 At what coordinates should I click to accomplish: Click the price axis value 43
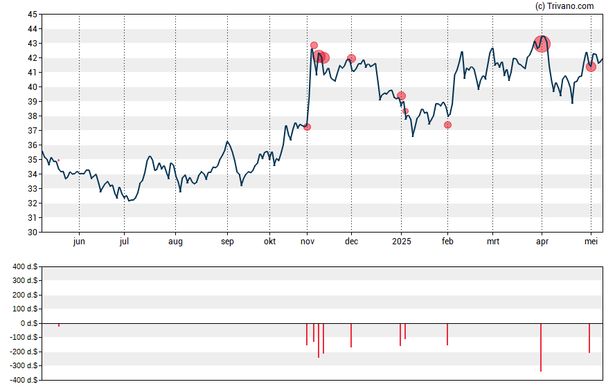click(33, 44)
